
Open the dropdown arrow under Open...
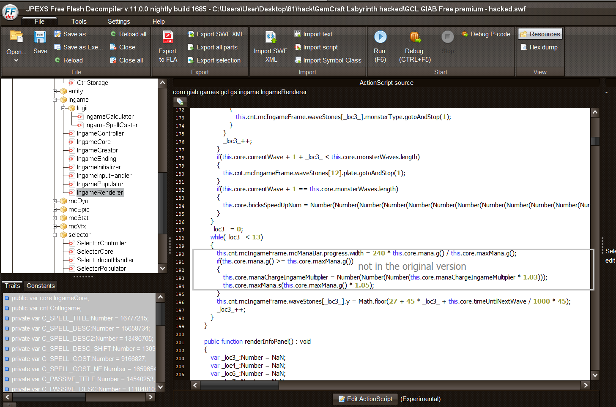click(x=16, y=60)
